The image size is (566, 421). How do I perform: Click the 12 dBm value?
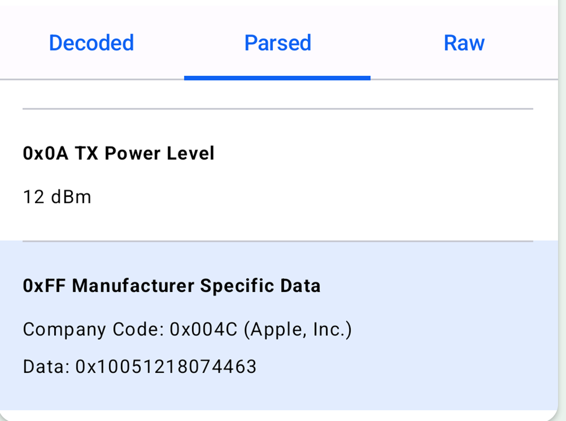pyautogui.click(x=57, y=197)
